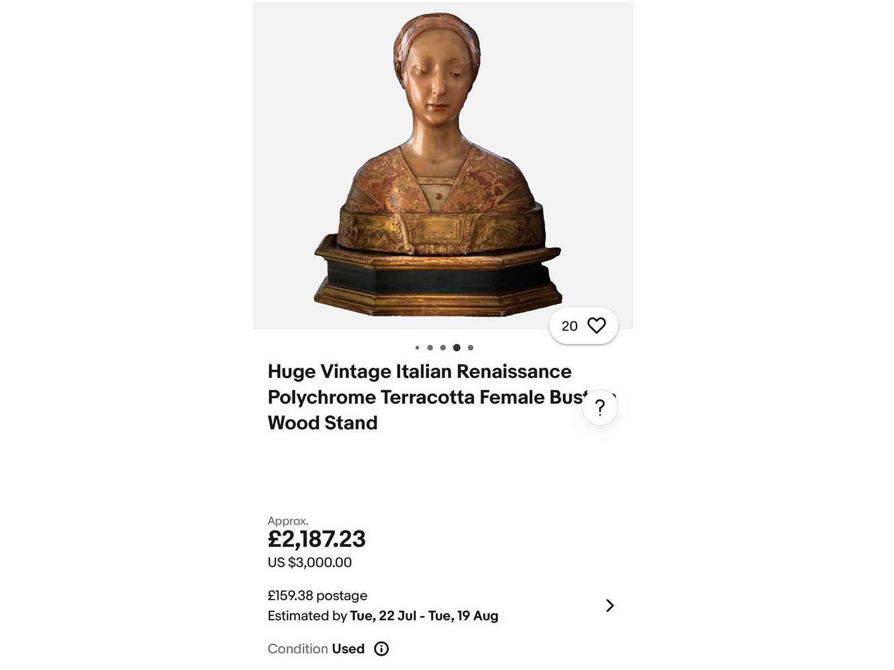This screenshot has width=894, height=670.
Task: Open the help question mark button
Action: 600,408
